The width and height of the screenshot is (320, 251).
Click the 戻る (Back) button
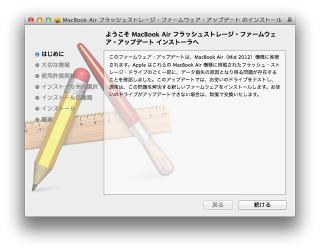(x=218, y=205)
